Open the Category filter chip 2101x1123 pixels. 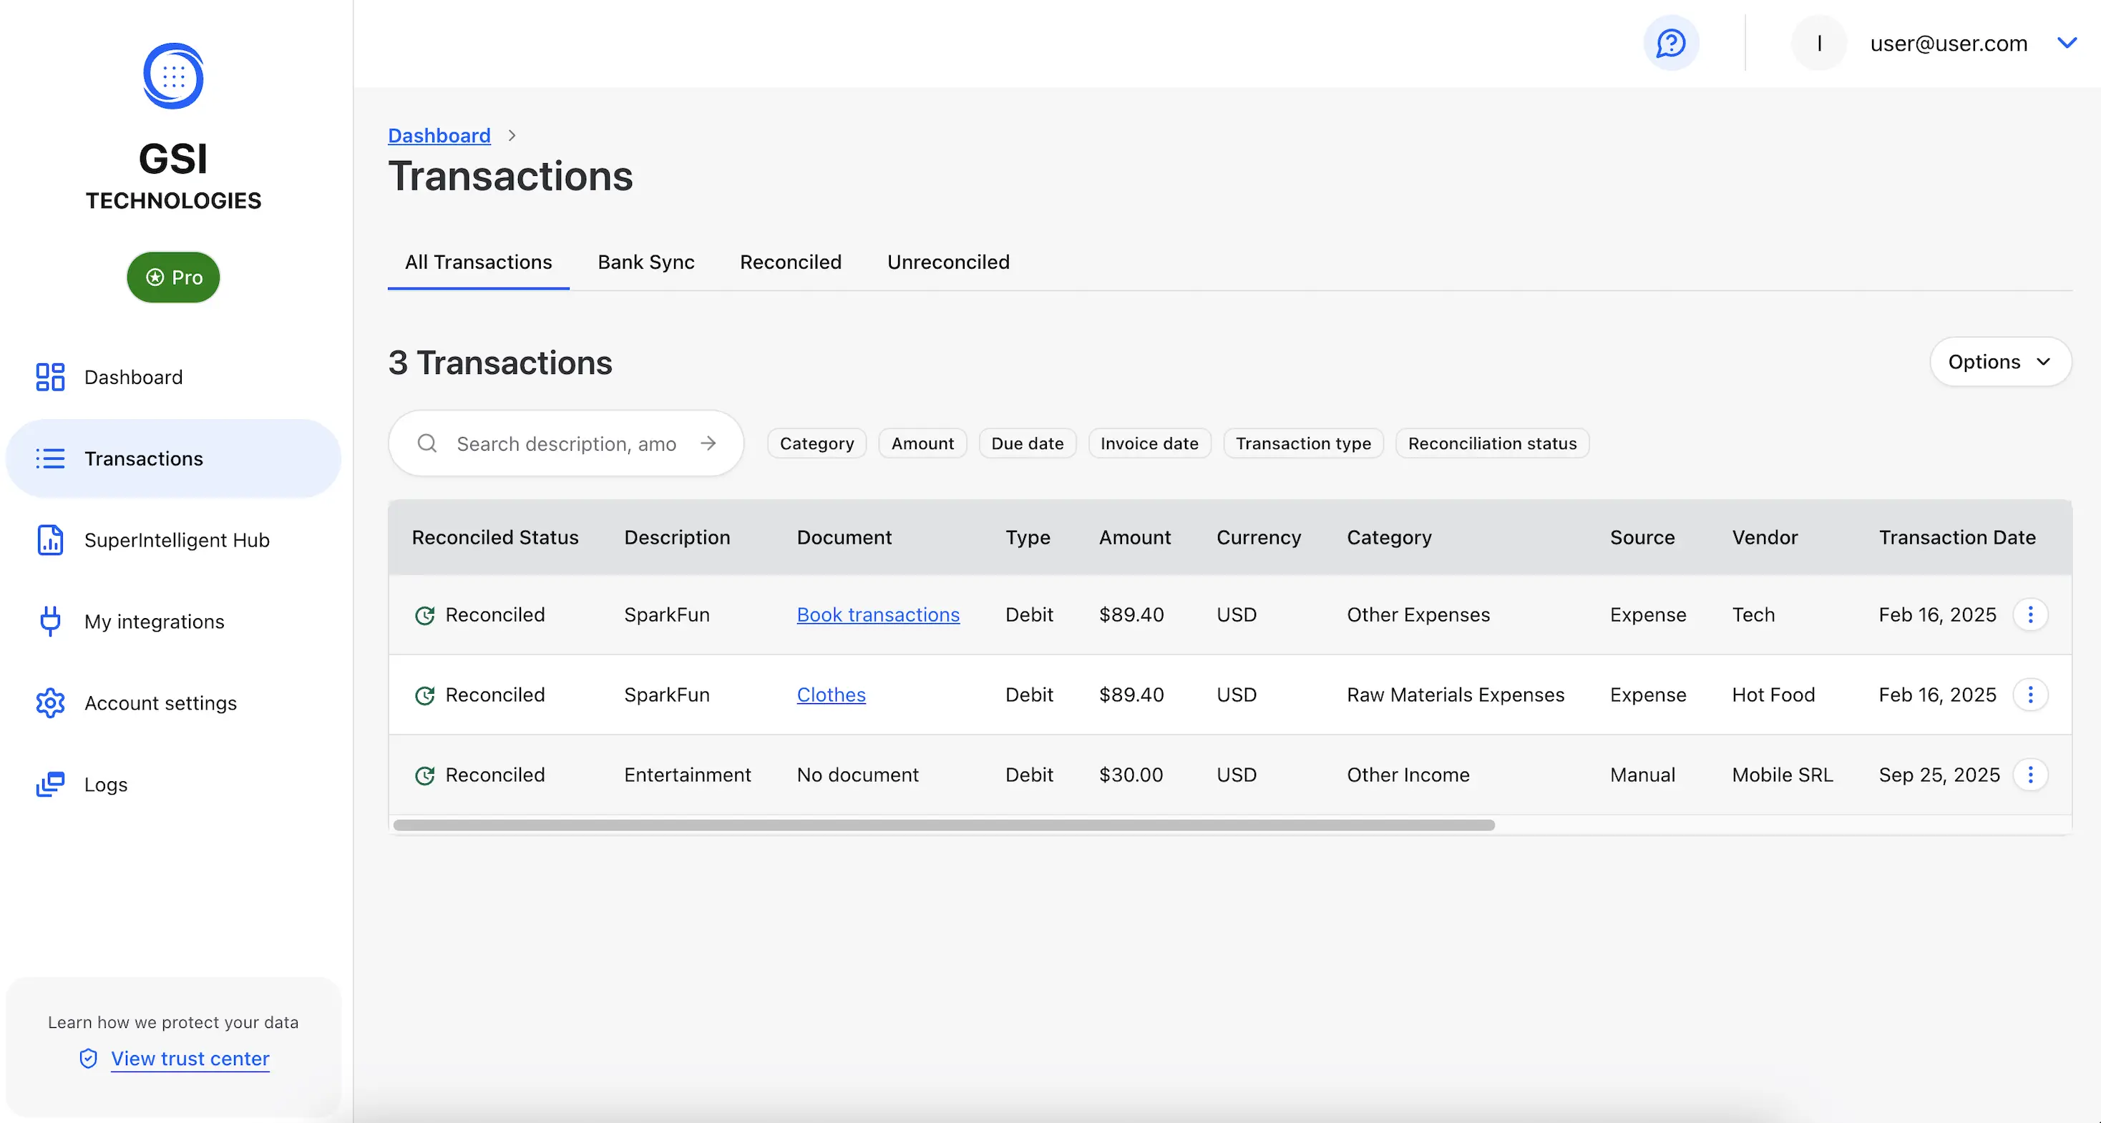pyautogui.click(x=816, y=443)
